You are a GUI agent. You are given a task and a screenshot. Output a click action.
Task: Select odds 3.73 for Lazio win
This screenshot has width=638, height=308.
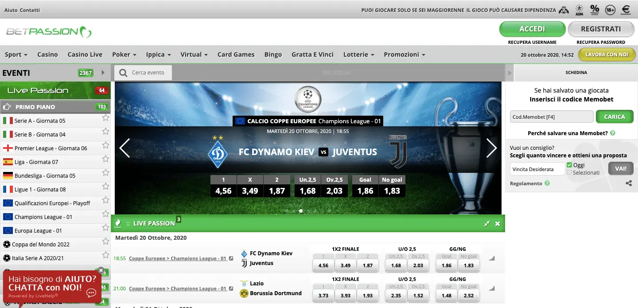pos(323,296)
